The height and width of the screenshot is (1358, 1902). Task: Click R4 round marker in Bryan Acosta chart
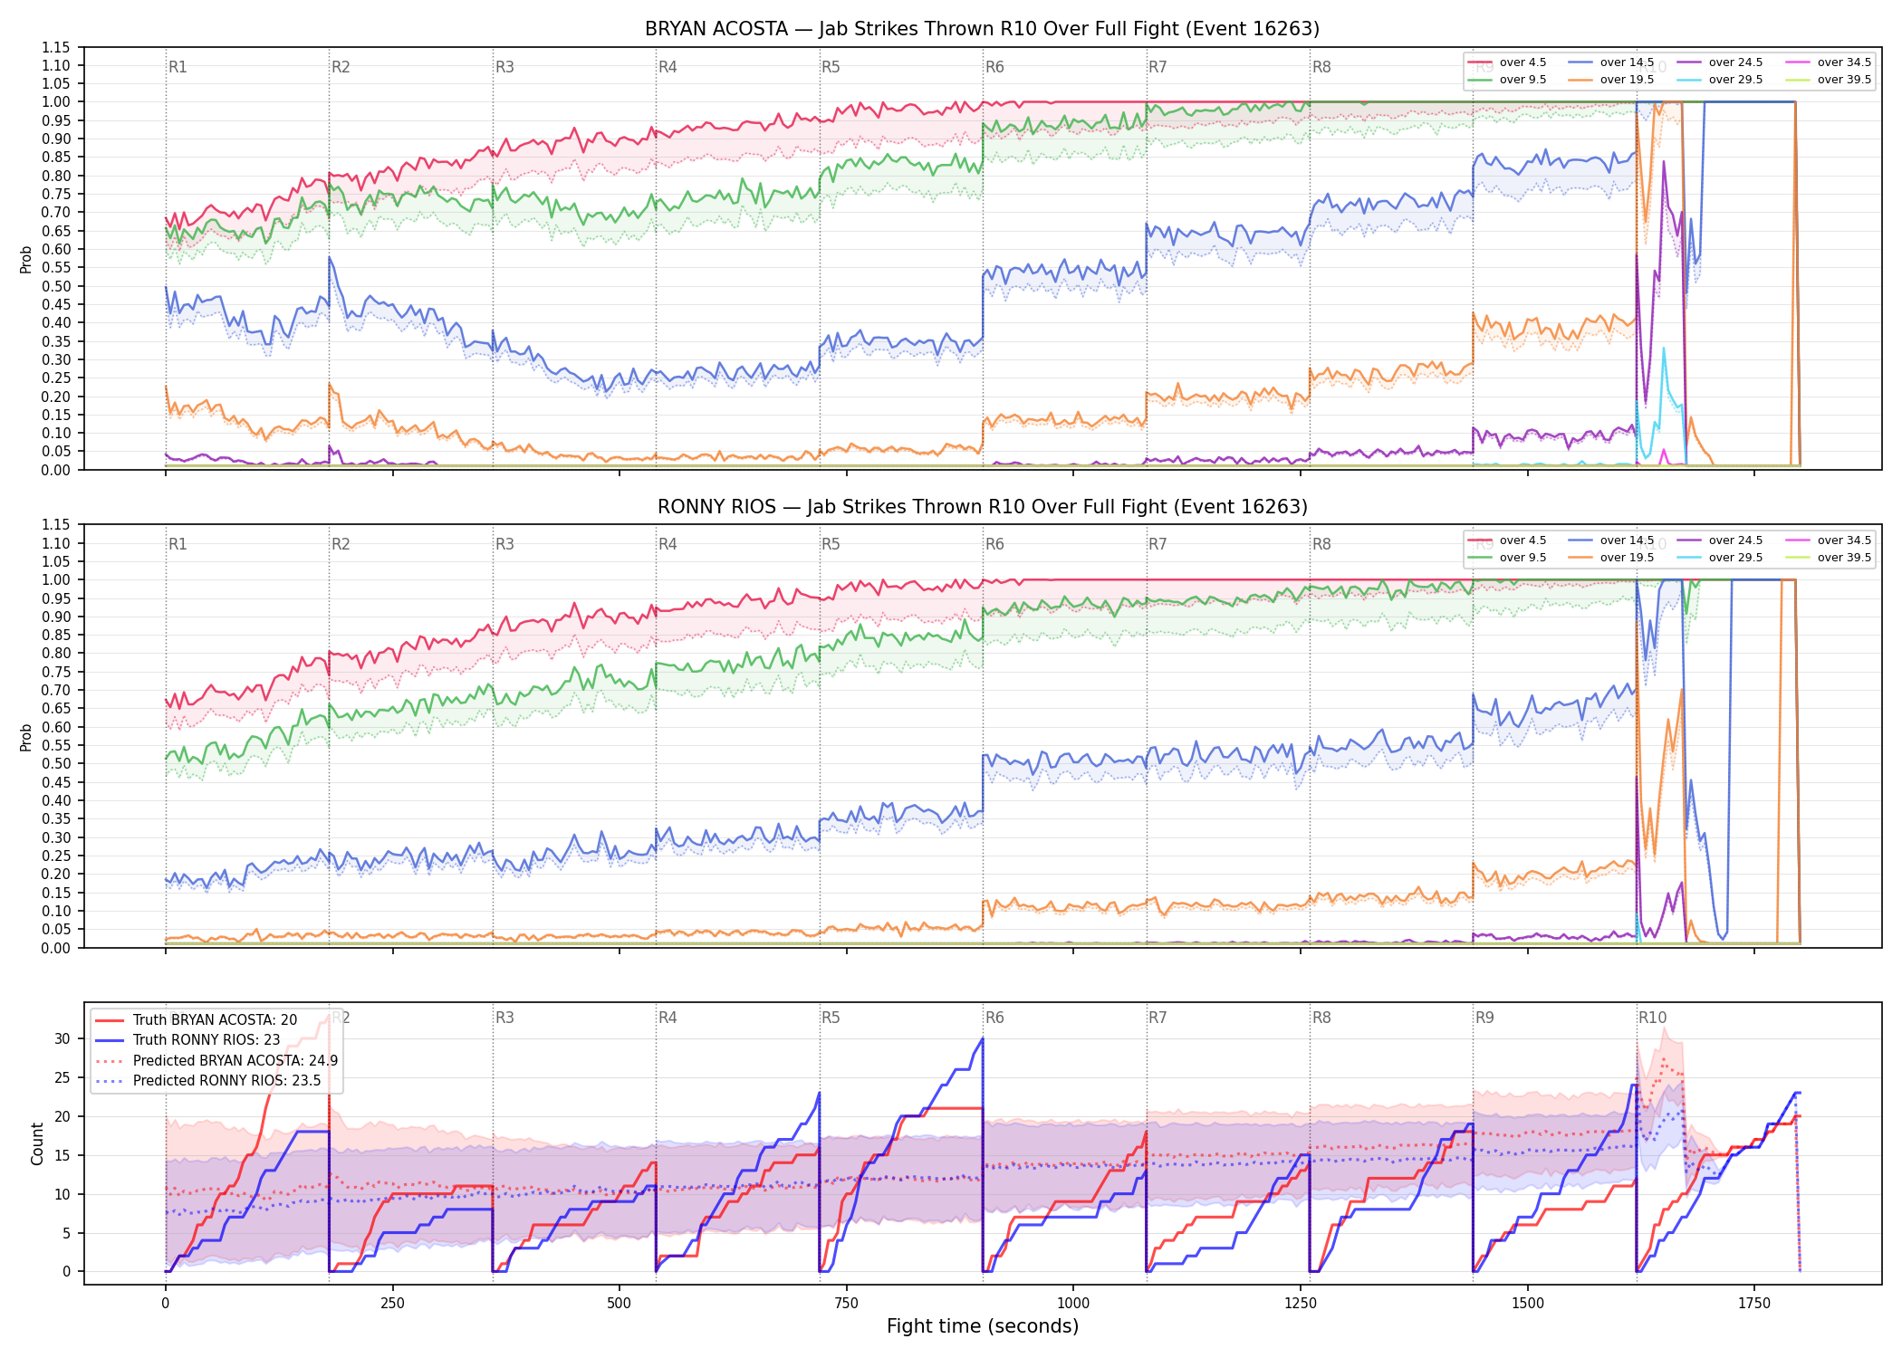pos(668,67)
